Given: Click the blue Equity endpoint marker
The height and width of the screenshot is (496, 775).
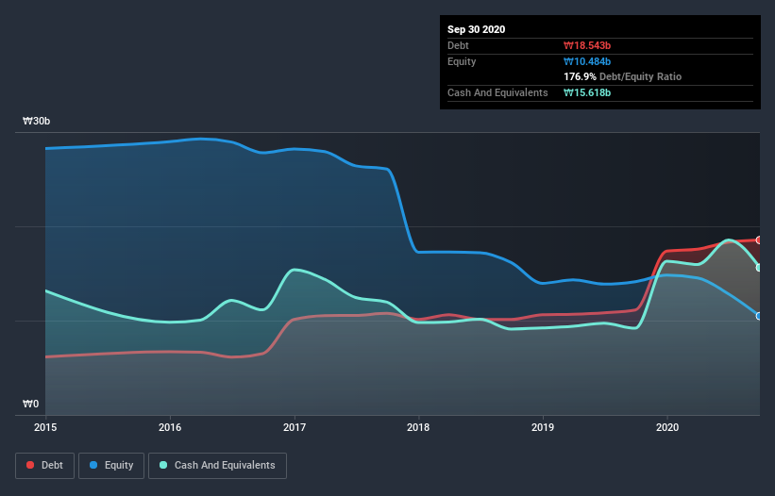Looking at the screenshot, I should point(759,316).
